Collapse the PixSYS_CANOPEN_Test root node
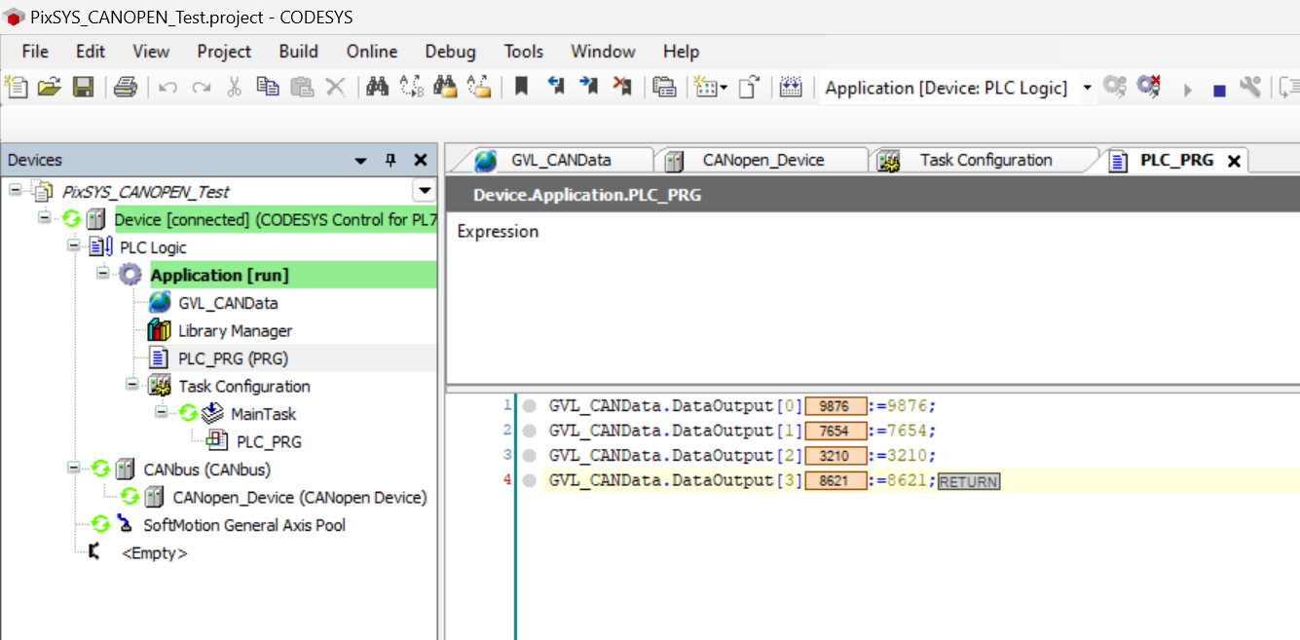This screenshot has height=640, width=1300. [x=16, y=190]
